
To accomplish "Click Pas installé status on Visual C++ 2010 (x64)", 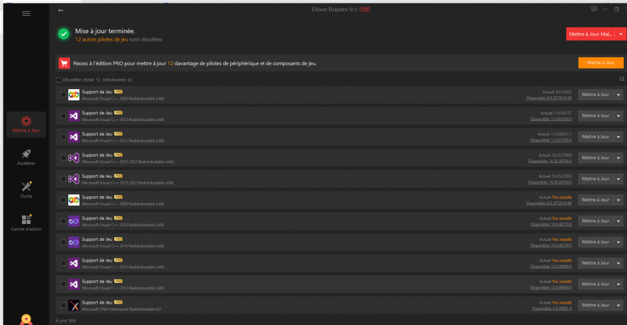I will [x=562, y=218].
